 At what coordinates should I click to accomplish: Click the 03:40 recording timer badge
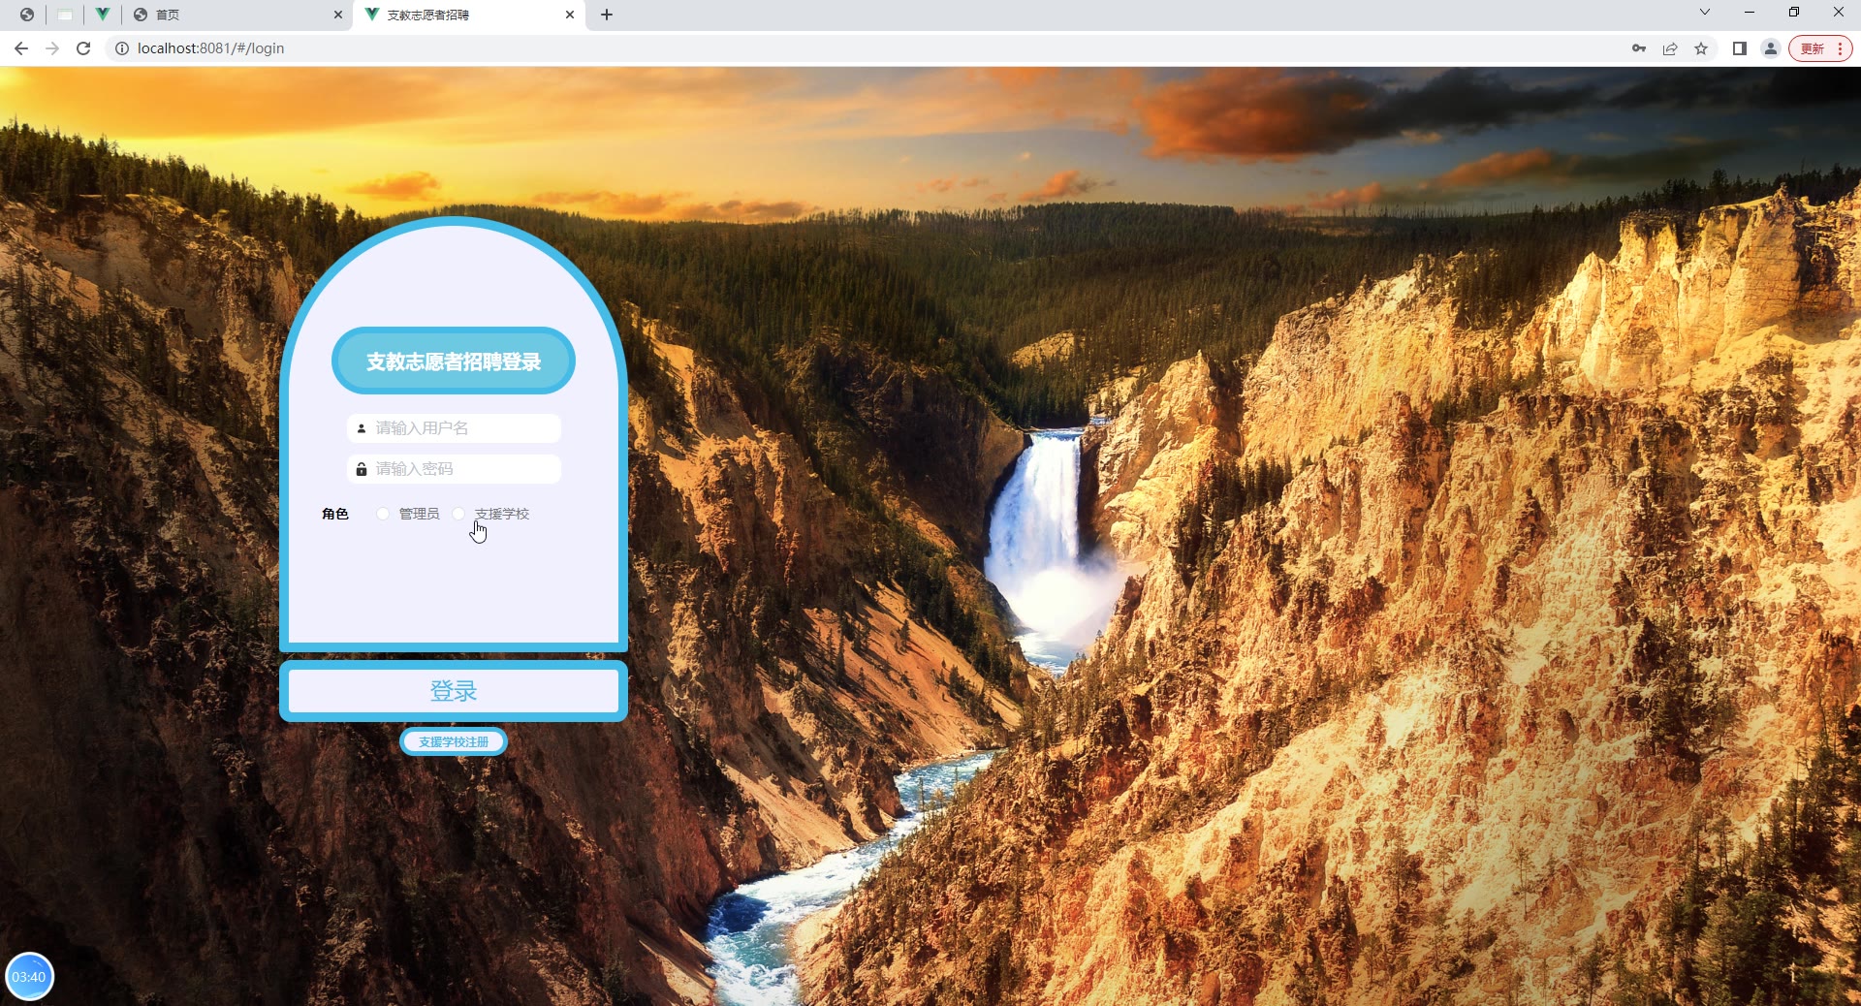click(x=29, y=977)
